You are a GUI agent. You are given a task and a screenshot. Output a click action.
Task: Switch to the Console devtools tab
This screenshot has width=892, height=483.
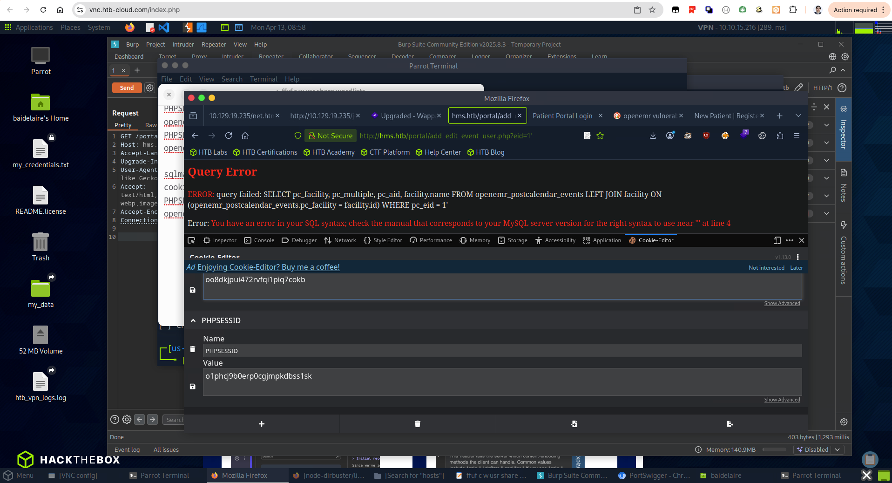[x=259, y=240]
